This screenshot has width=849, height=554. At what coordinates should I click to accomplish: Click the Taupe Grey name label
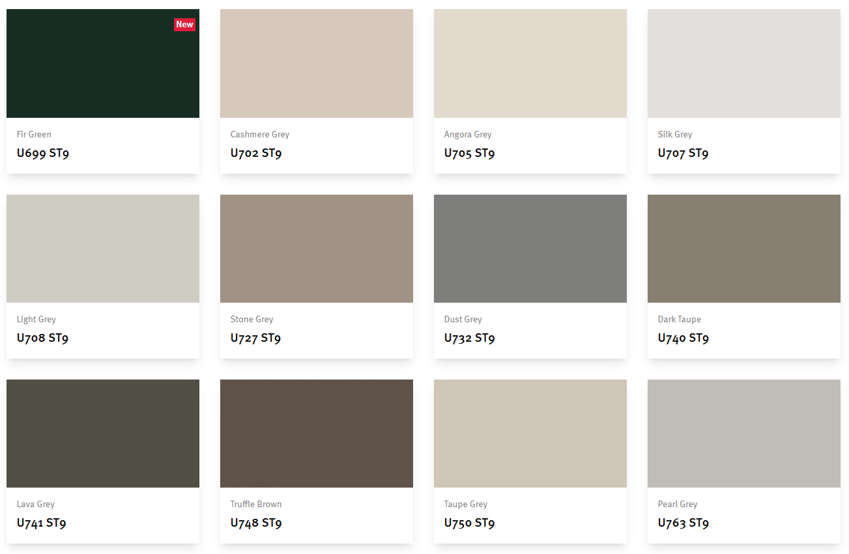[x=466, y=504]
